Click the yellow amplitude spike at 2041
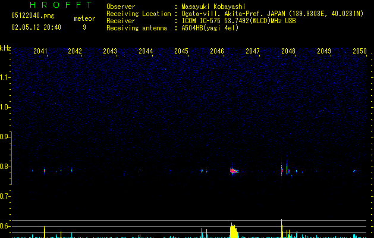This screenshot has height=238, width=374. (45, 232)
